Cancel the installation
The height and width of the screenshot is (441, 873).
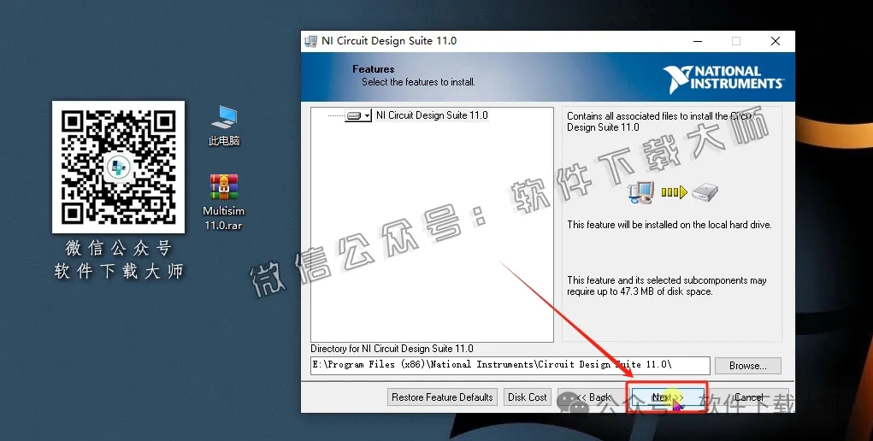(x=748, y=397)
